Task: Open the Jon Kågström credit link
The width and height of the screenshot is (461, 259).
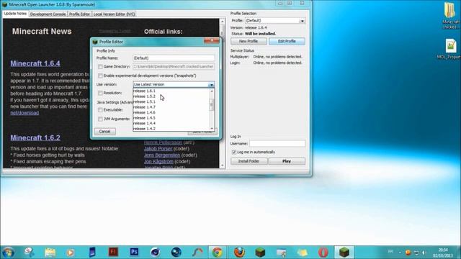Action: [x=158, y=161]
